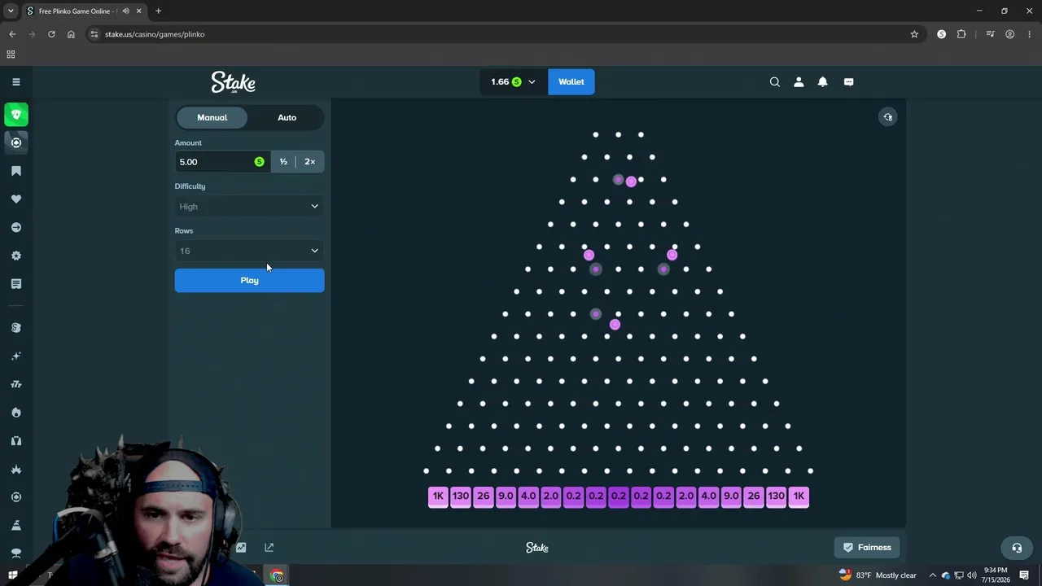The width and height of the screenshot is (1042, 586).
Task: Go to the browser home page
Action: (x=71, y=34)
